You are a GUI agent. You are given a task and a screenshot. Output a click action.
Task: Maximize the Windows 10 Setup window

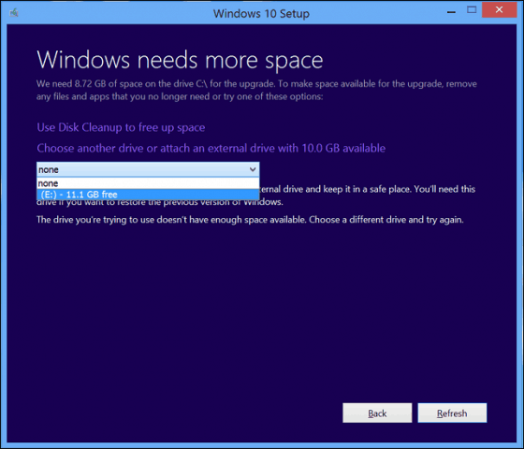click(472, 10)
